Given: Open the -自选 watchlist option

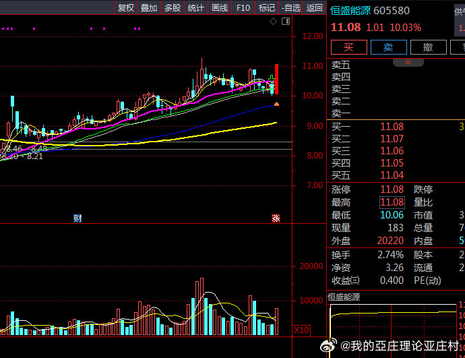Looking at the screenshot, I should [290, 8].
